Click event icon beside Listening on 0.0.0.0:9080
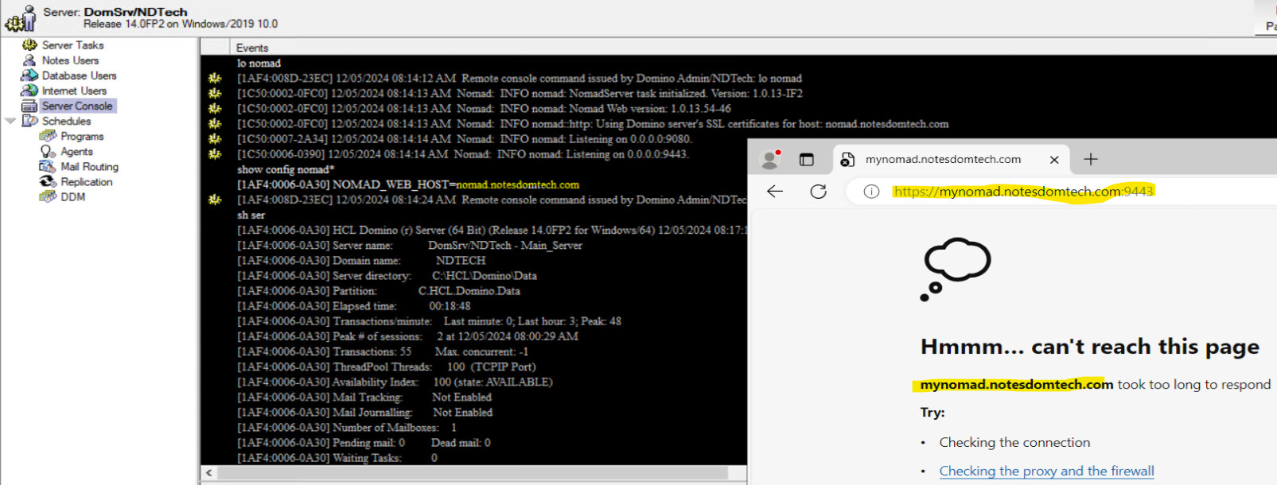Screen dimensions: 1277x485 click(215, 138)
